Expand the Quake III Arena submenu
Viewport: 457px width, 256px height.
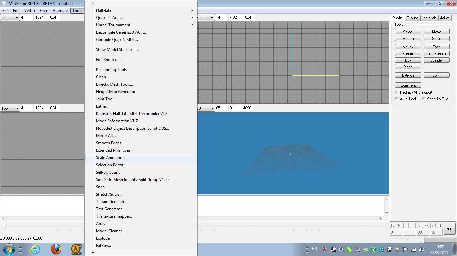point(141,18)
